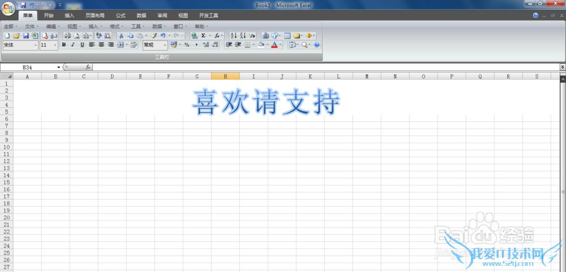The height and width of the screenshot is (272, 566).
Task: Open the 全部 menu dropdown
Action: pos(10,27)
